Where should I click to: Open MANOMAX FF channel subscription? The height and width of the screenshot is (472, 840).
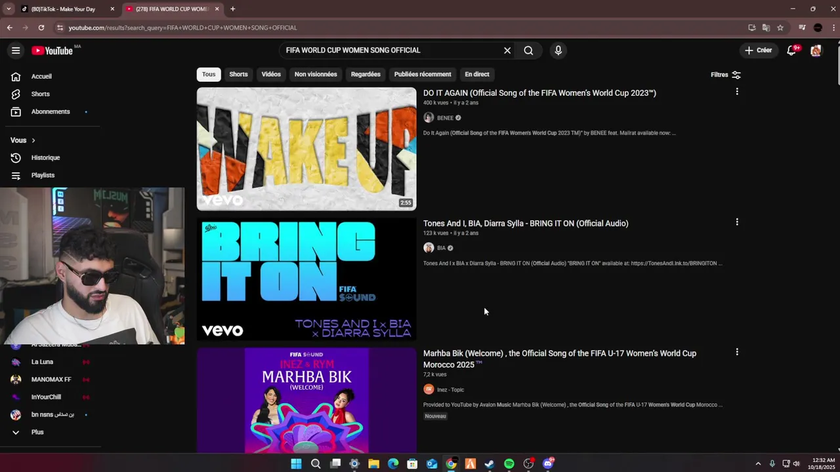click(51, 380)
